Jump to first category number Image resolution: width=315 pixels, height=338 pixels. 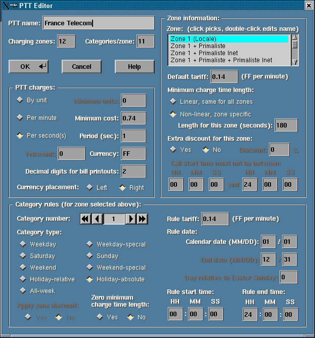[85, 219]
